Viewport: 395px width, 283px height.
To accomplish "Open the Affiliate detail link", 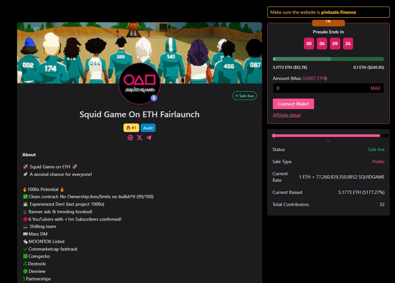I will [287, 115].
